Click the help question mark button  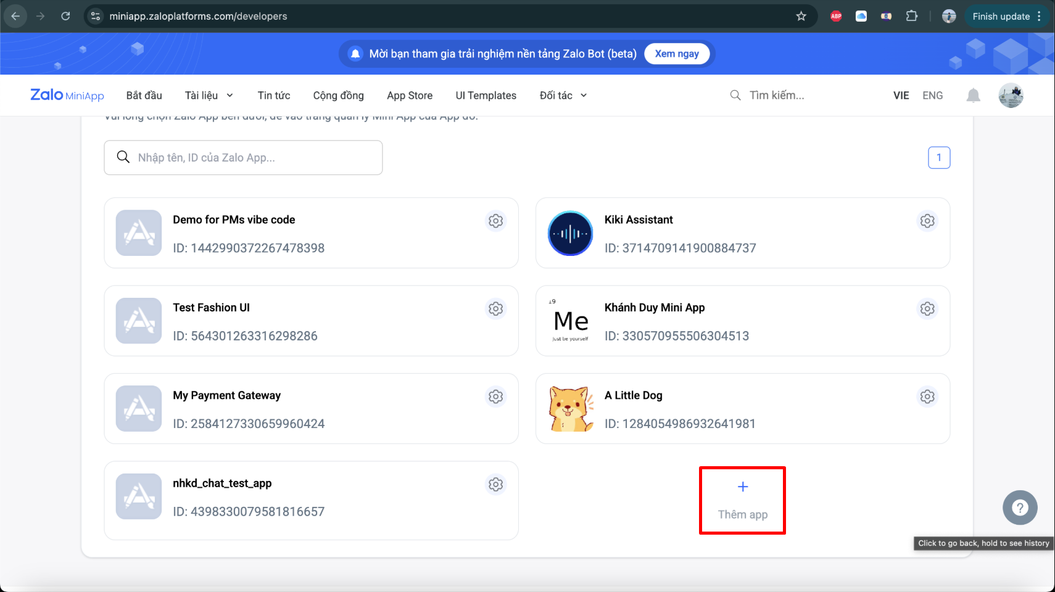[1019, 508]
